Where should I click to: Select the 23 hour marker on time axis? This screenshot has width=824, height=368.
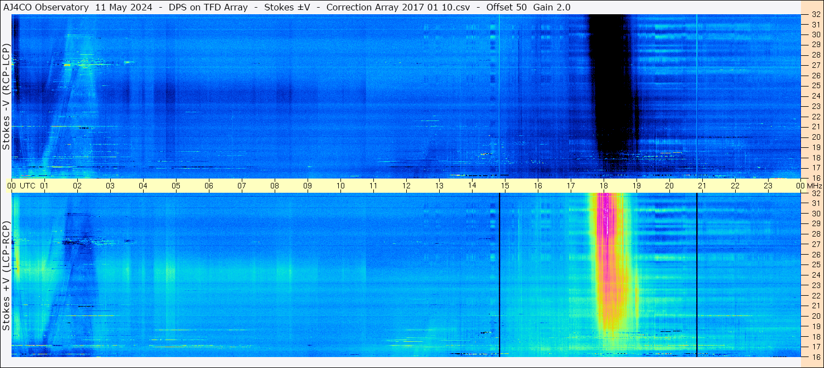point(768,186)
